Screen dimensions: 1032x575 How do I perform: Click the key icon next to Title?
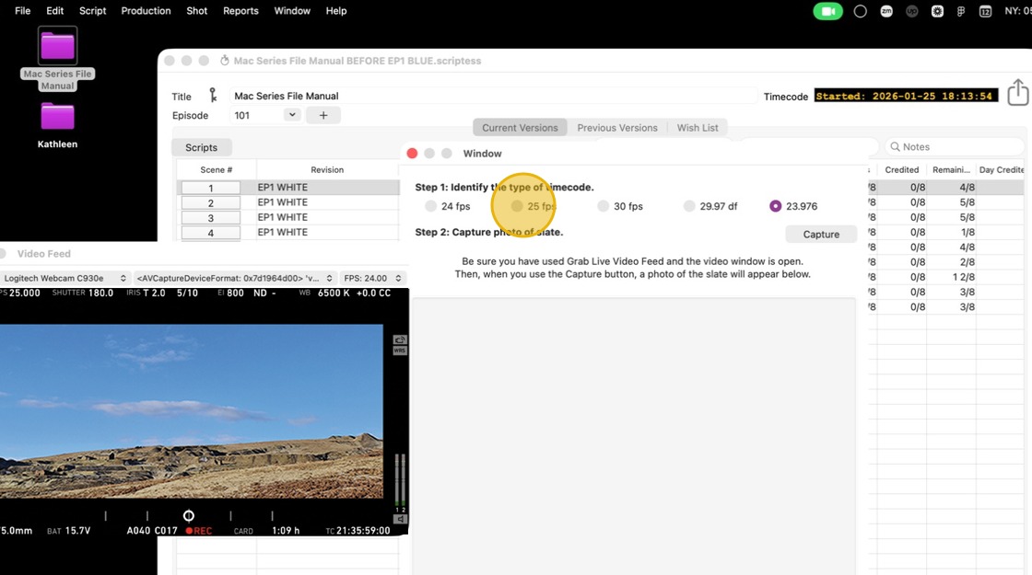coord(213,96)
